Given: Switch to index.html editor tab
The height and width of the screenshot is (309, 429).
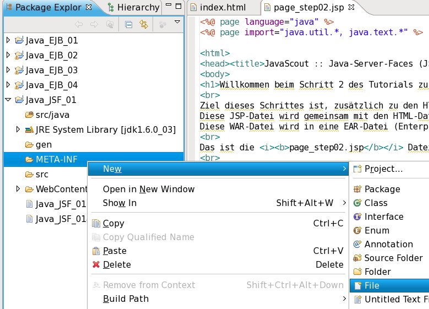Looking at the screenshot, I should tap(222, 8).
